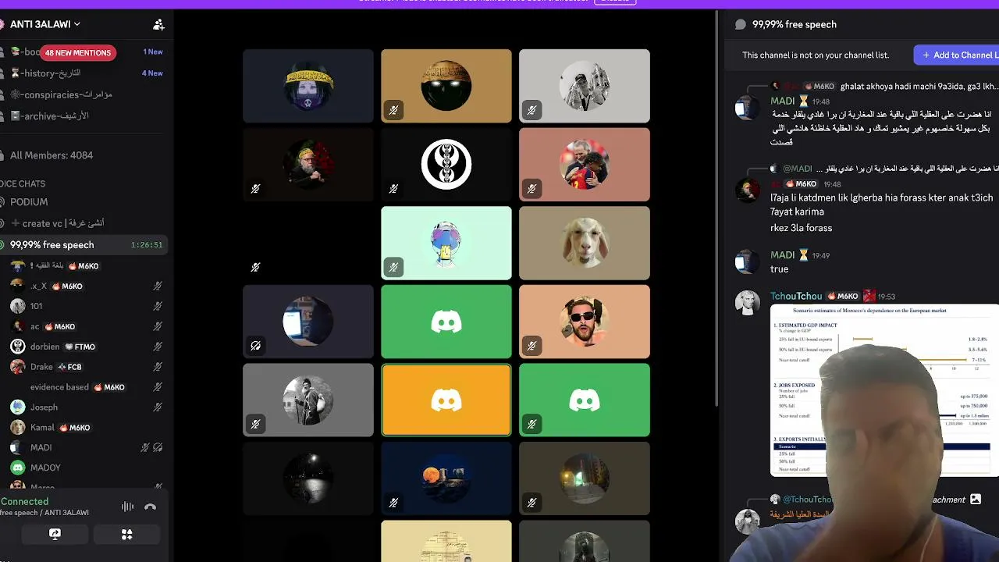Image resolution: width=999 pixels, height=562 pixels.
Task: Select the masked avatar with yellow headband tile
Action: pyautogui.click(x=308, y=86)
